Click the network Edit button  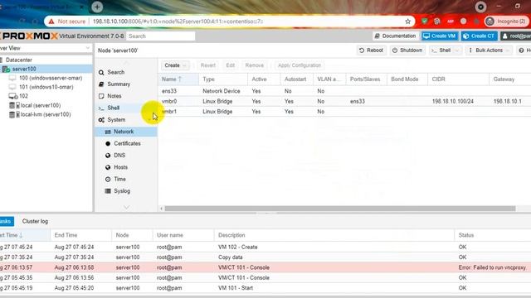coord(231,65)
